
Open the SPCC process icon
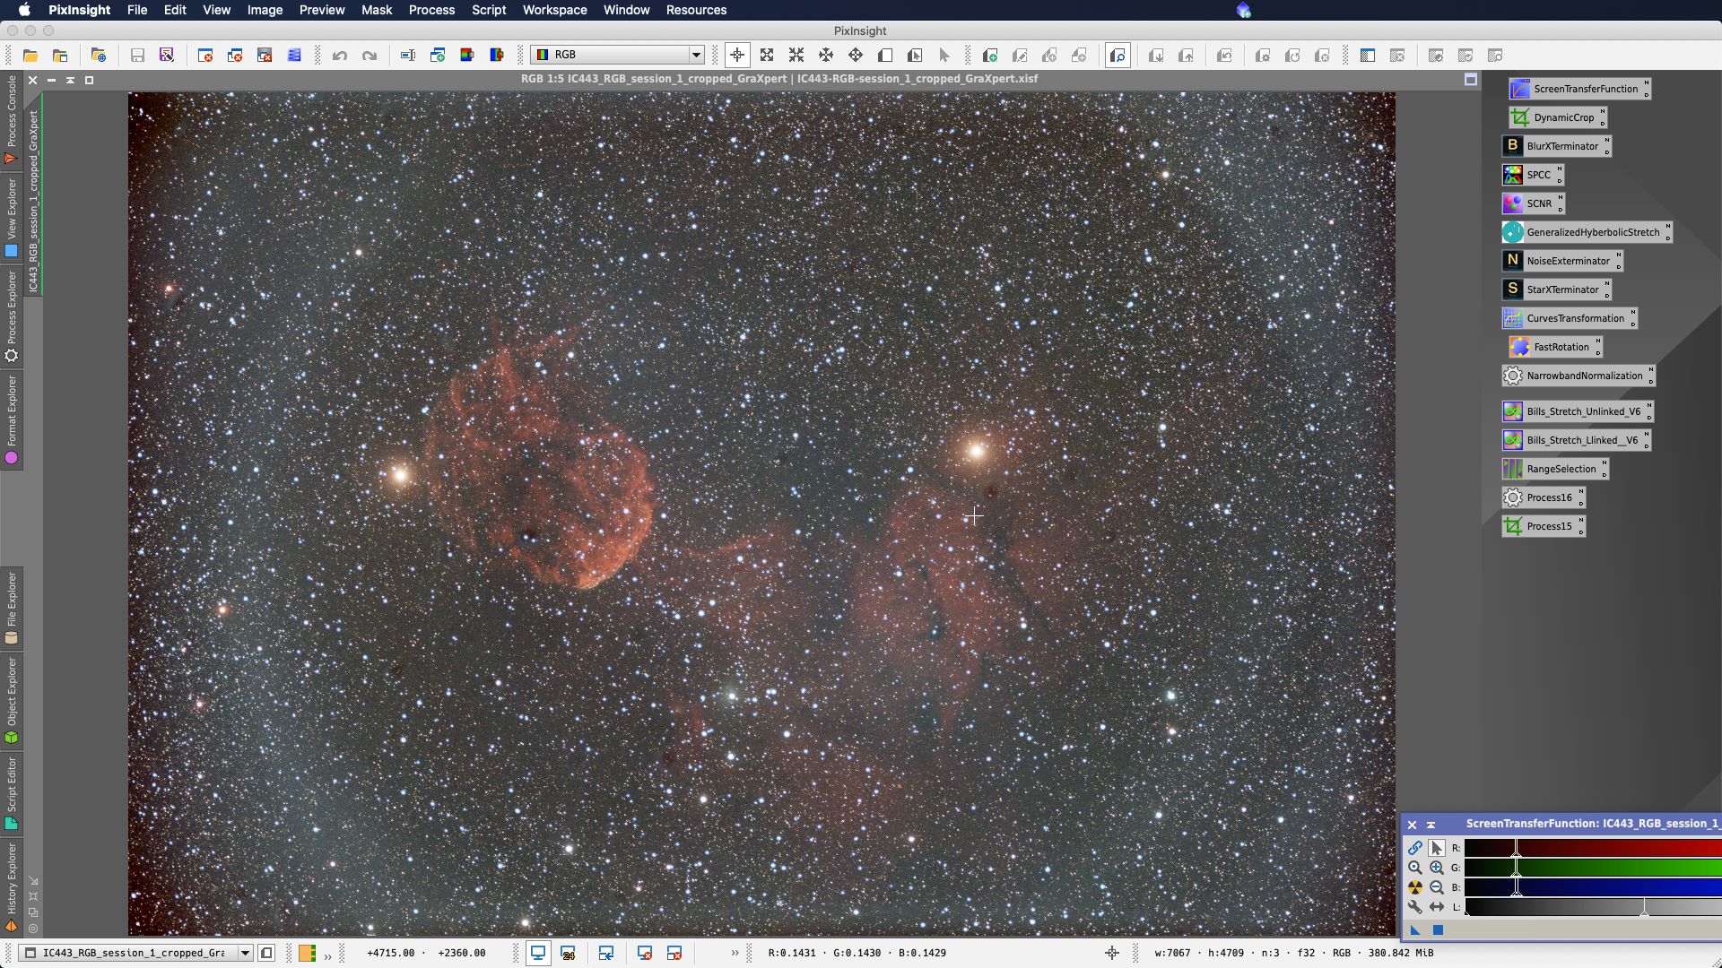(1532, 175)
